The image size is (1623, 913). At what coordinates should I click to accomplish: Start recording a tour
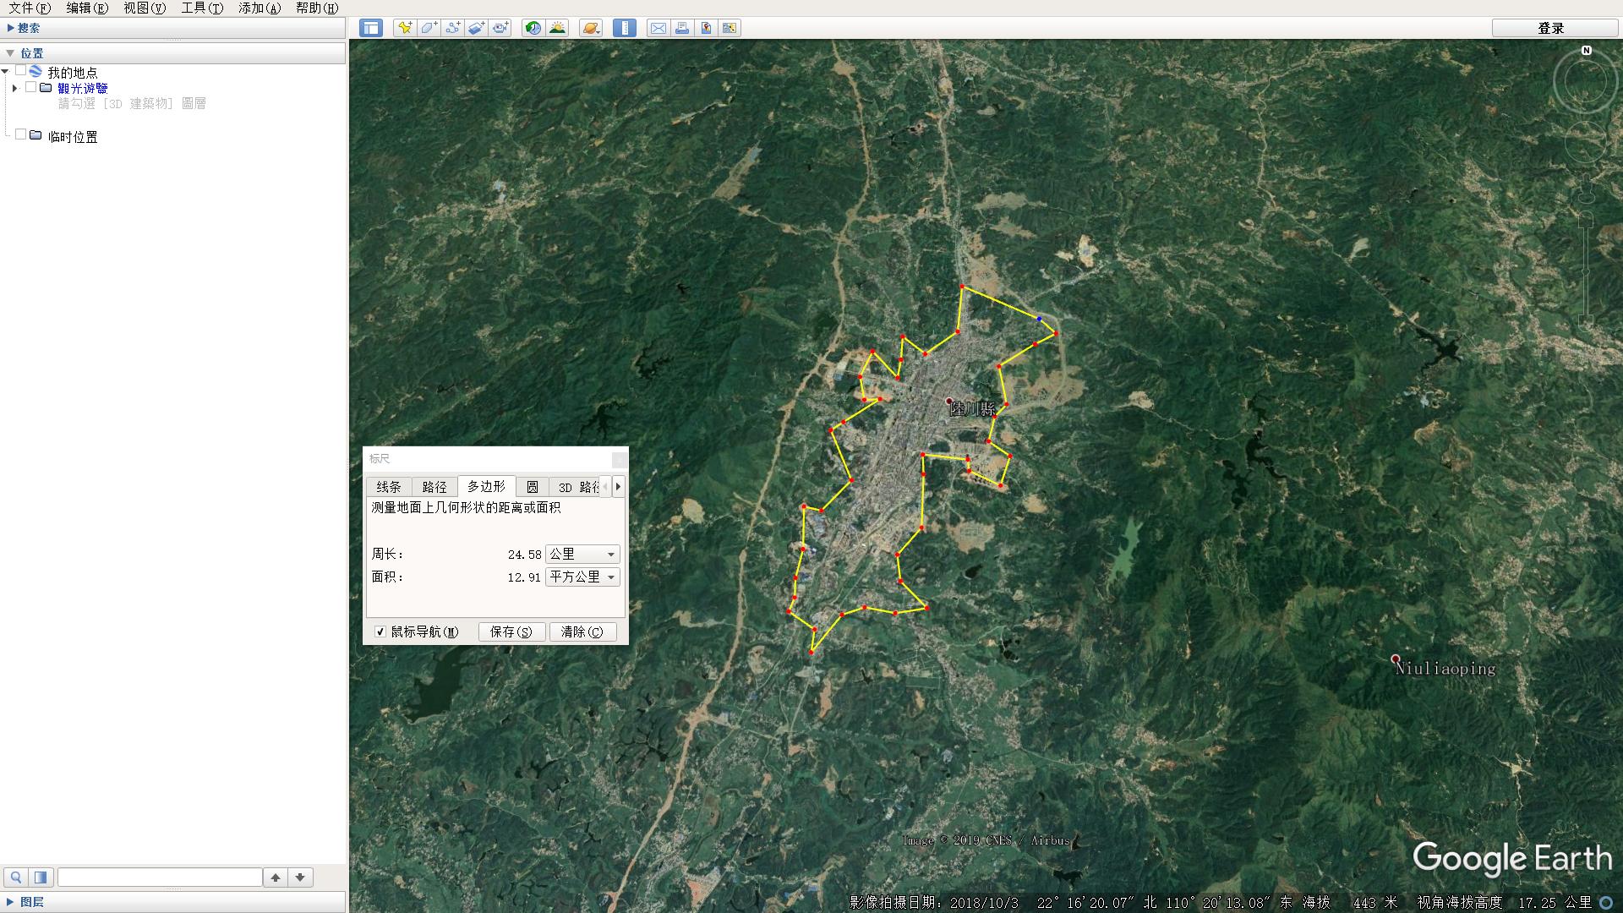500,28
